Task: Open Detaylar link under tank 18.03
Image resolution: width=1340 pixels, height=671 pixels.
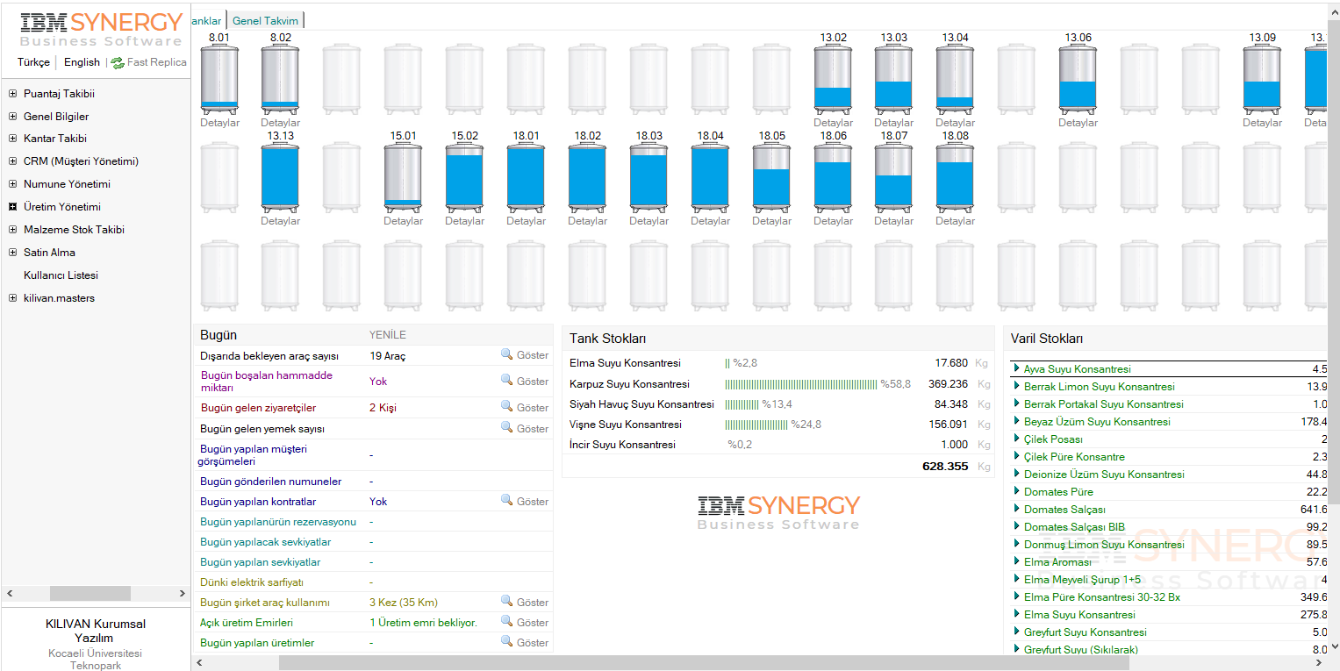Action: [649, 221]
